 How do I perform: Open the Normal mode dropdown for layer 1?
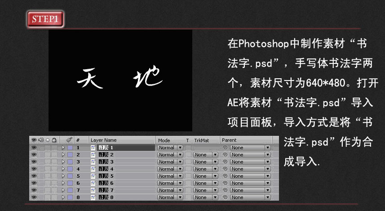point(170,148)
